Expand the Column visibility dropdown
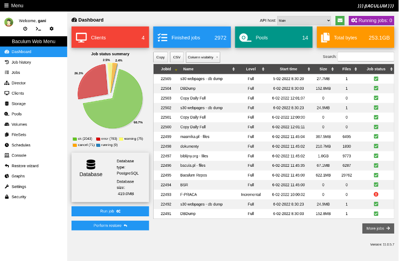The width and height of the screenshot is (399, 261). [x=203, y=57]
